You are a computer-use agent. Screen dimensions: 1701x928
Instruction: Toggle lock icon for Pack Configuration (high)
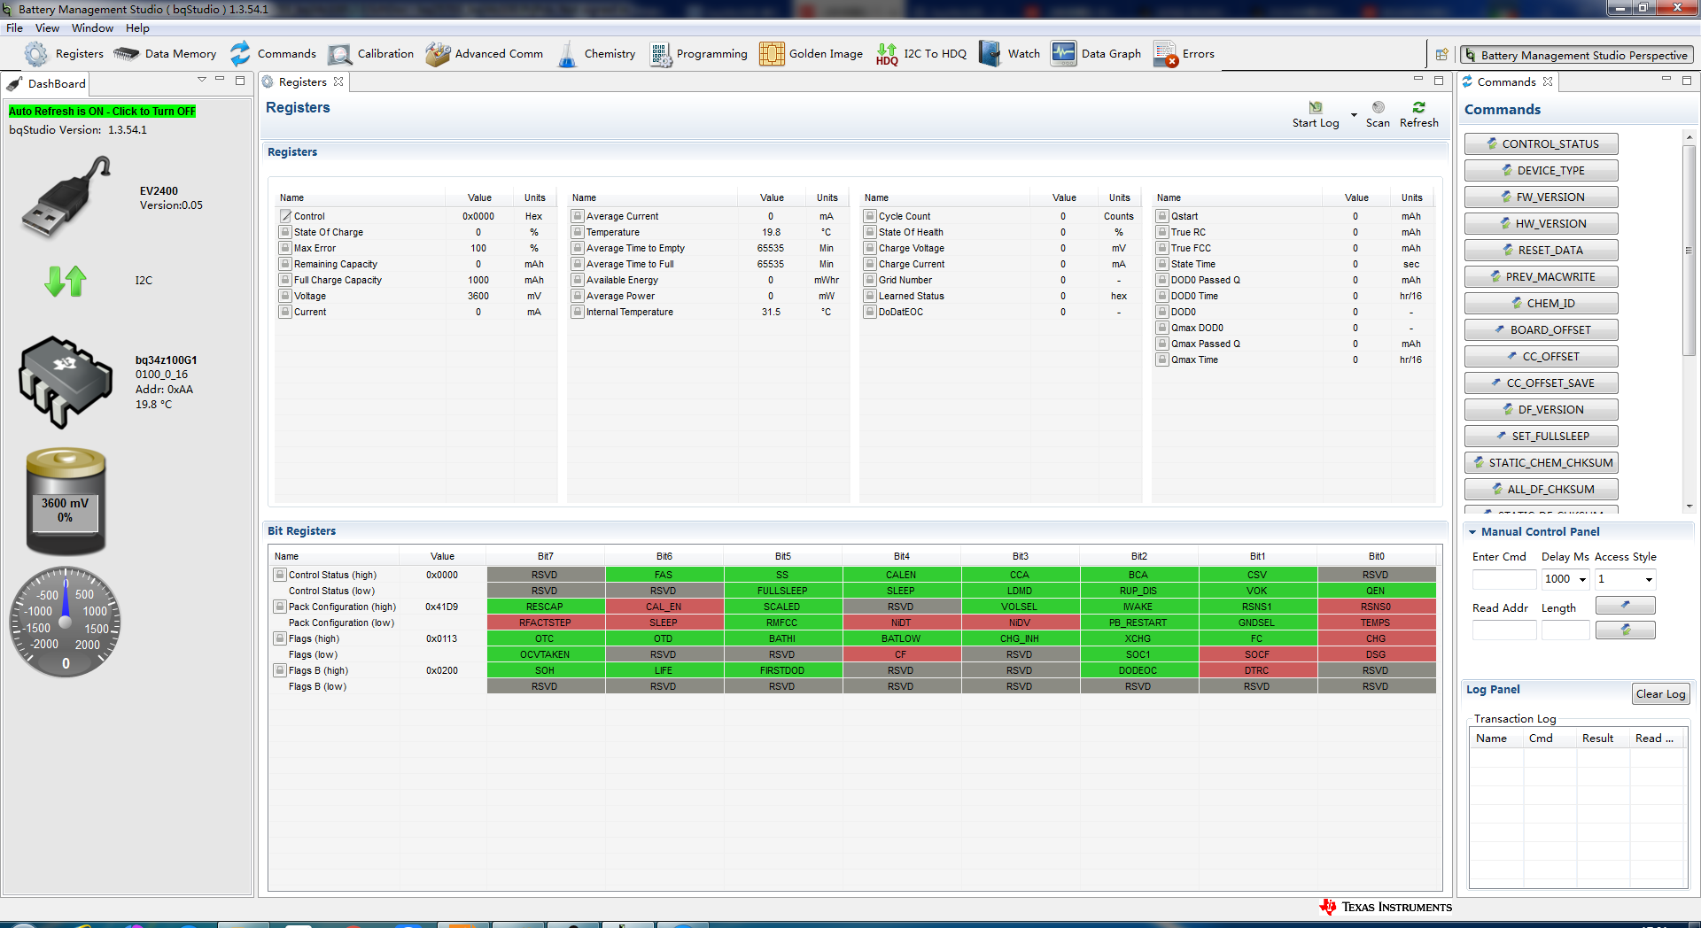[280, 607]
